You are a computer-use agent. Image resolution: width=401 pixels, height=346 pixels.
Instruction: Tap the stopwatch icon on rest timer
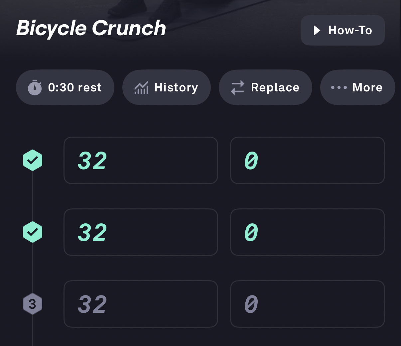(35, 88)
